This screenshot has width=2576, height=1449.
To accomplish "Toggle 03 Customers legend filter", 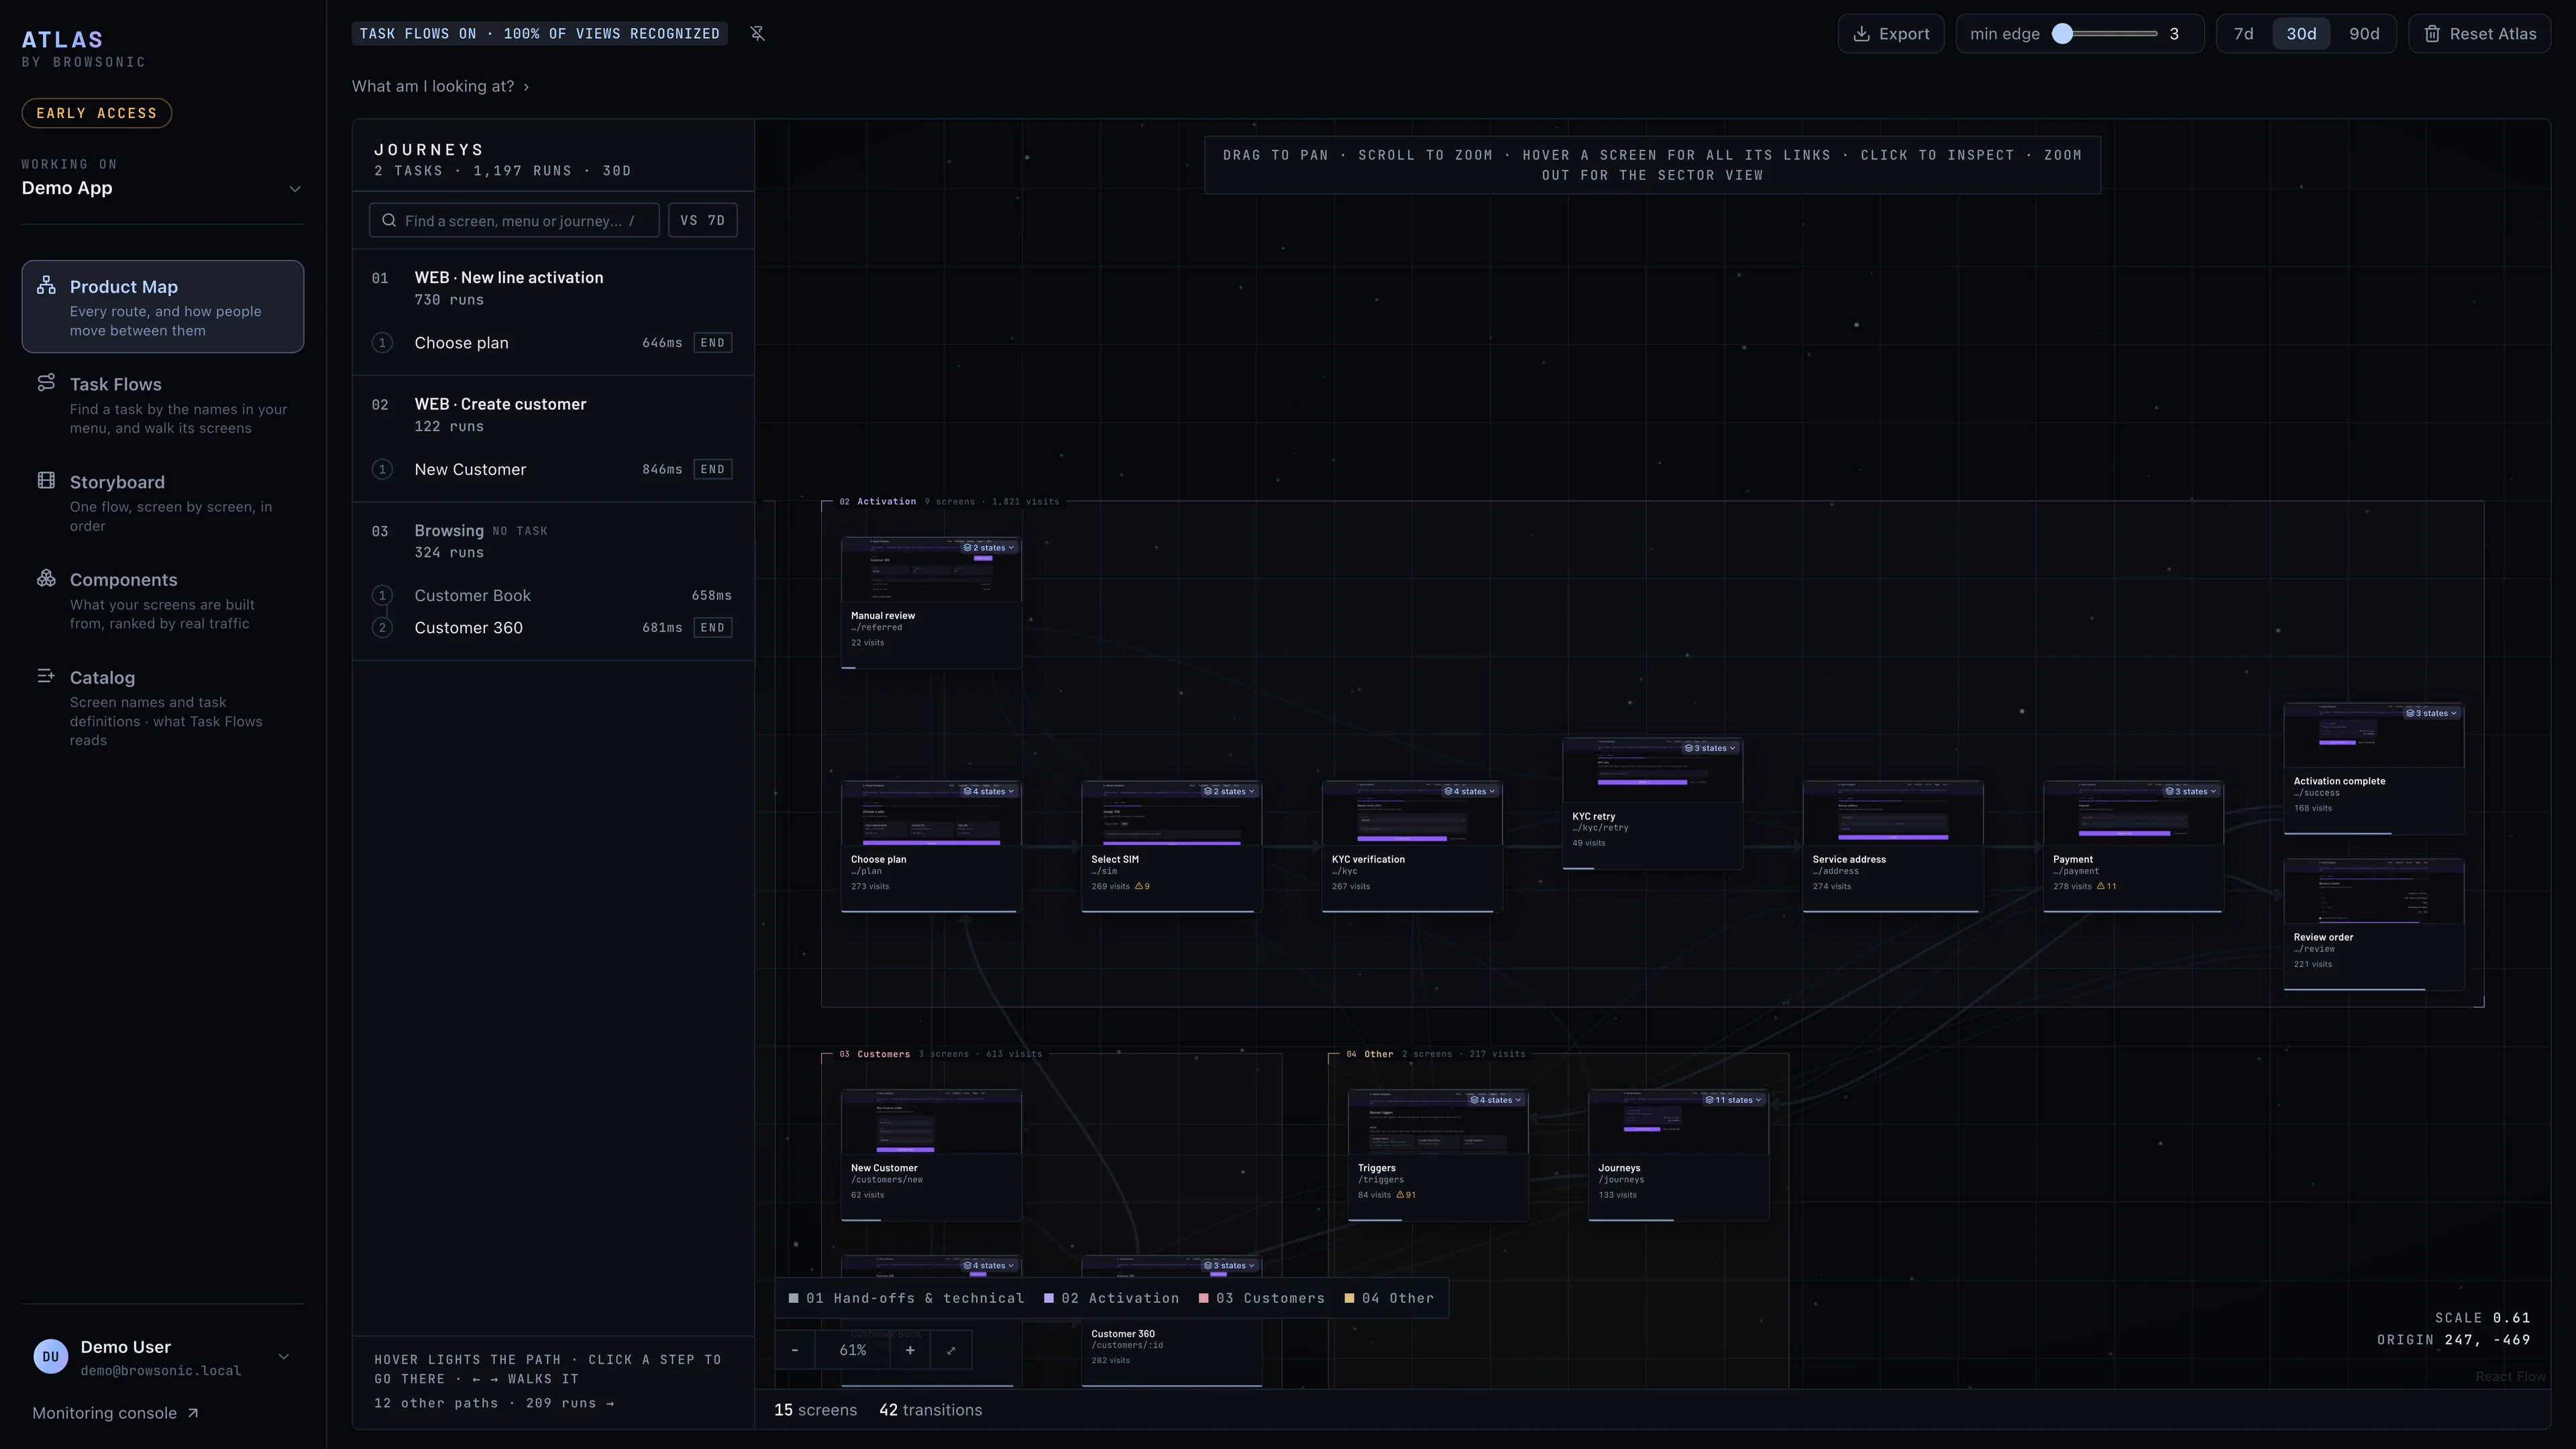I will point(1262,1299).
